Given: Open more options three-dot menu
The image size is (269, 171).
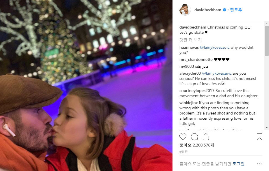Looking at the screenshot, I should [x=259, y=164].
